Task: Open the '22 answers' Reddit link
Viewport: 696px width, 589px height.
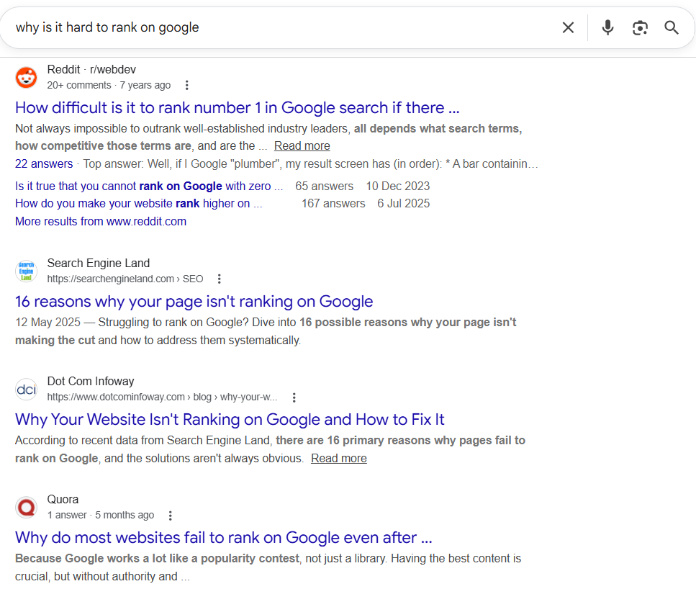Action: coord(44,164)
